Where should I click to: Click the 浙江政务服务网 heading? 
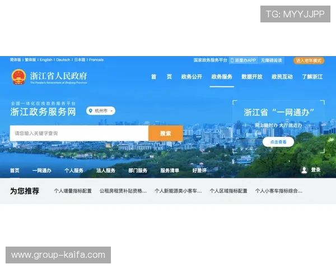pyautogui.click(x=43, y=112)
